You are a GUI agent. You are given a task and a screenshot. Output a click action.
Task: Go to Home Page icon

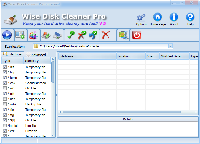coord(158,20)
